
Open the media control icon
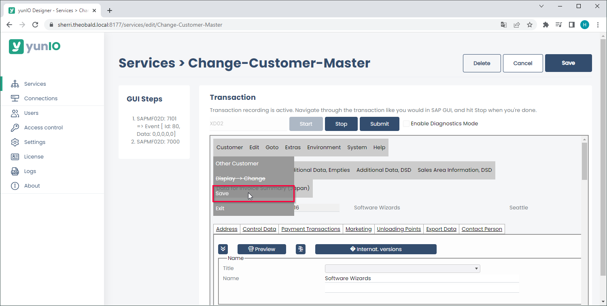point(558,25)
